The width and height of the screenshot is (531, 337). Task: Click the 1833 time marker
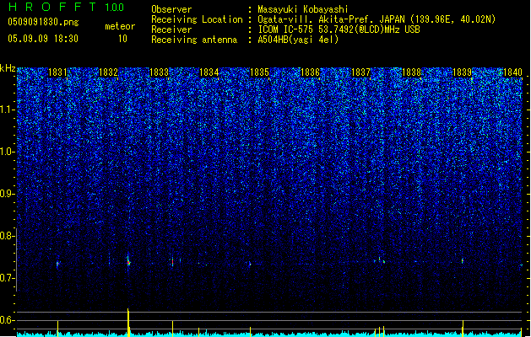click(x=159, y=72)
